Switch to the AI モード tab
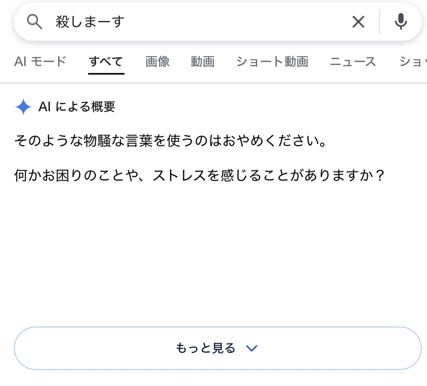 40,62
